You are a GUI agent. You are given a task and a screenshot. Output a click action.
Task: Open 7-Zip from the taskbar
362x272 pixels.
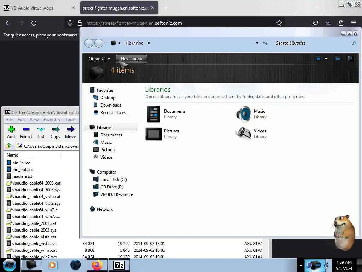(x=119, y=265)
